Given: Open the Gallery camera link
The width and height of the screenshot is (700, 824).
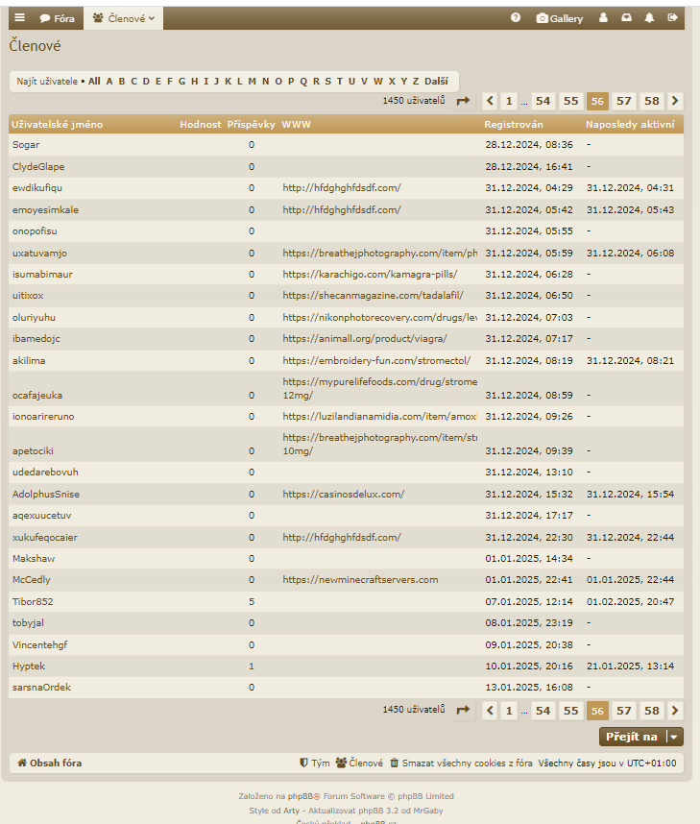Looking at the screenshot, I should (x=560, y=18).
